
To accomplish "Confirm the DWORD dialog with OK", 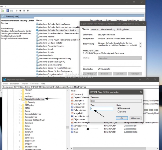I will 122,118.
